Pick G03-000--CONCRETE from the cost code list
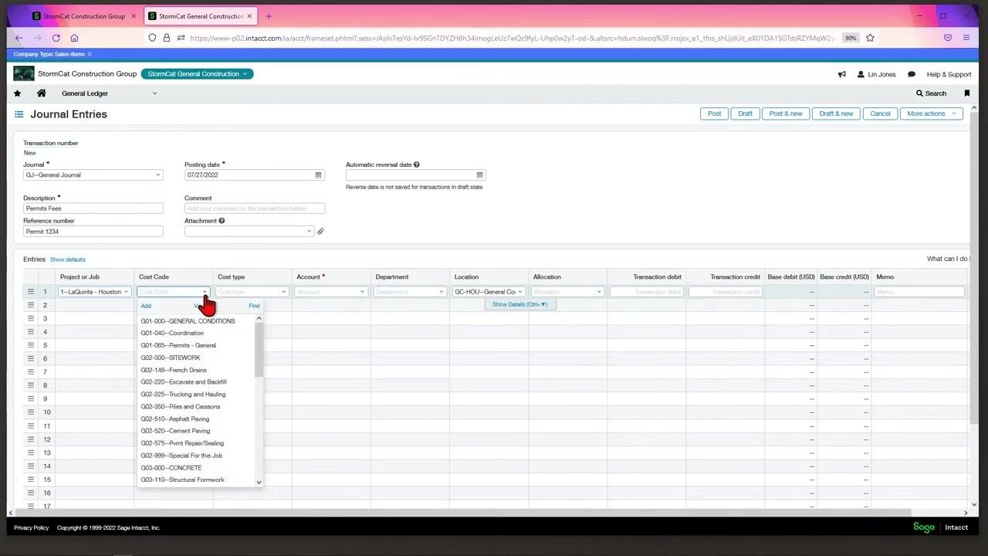Image resolution: width=988 pixels, height=556 pixels. click(x=171, y=468)
